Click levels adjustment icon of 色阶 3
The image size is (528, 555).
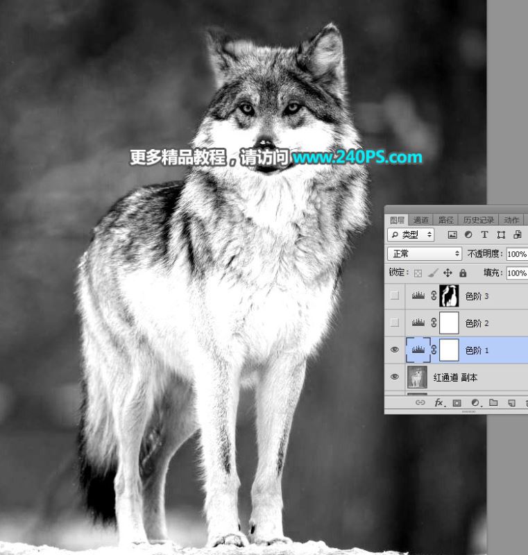(x=418, y=296)
